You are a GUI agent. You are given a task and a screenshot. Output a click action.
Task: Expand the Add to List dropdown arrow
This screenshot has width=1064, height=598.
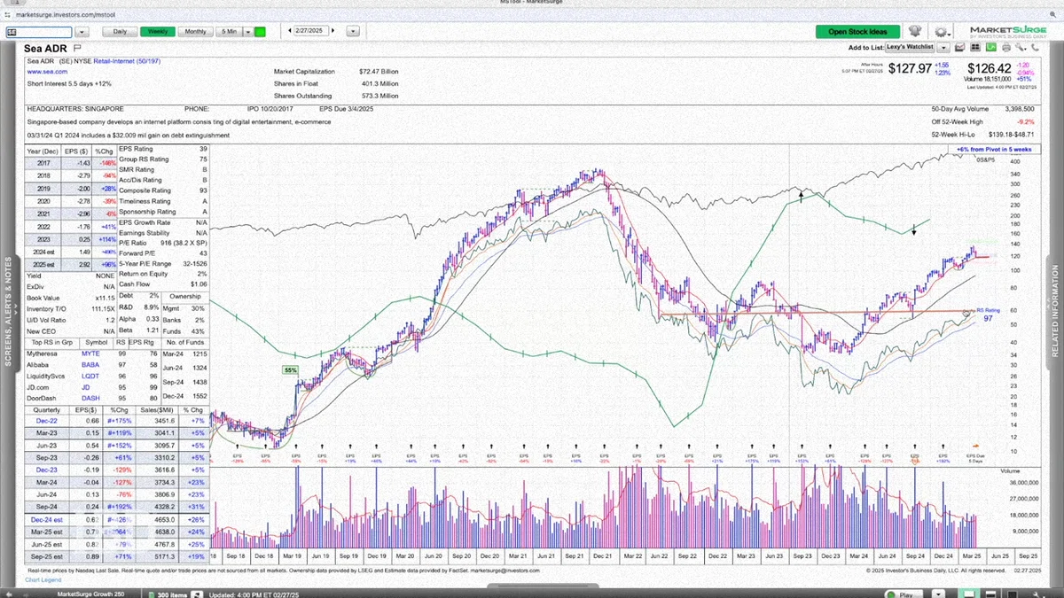point(943,48)
